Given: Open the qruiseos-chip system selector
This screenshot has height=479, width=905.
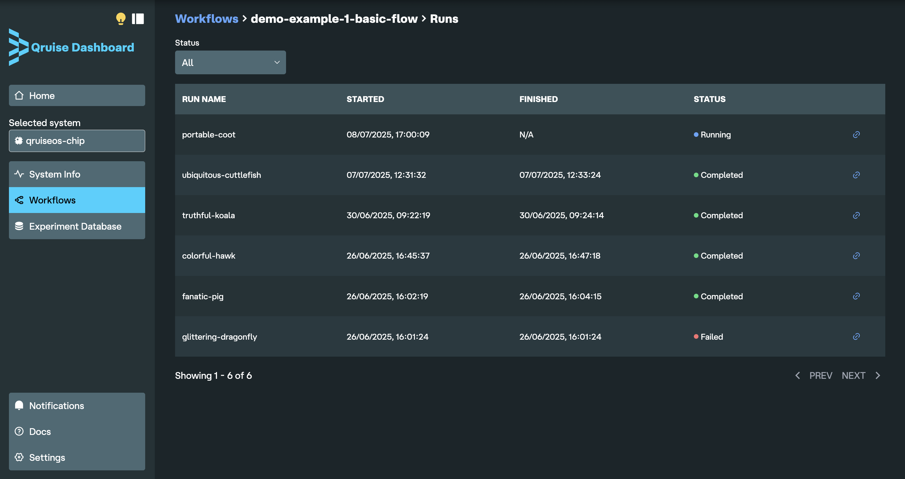Looking at the screenshot, I should pos(76,141).
